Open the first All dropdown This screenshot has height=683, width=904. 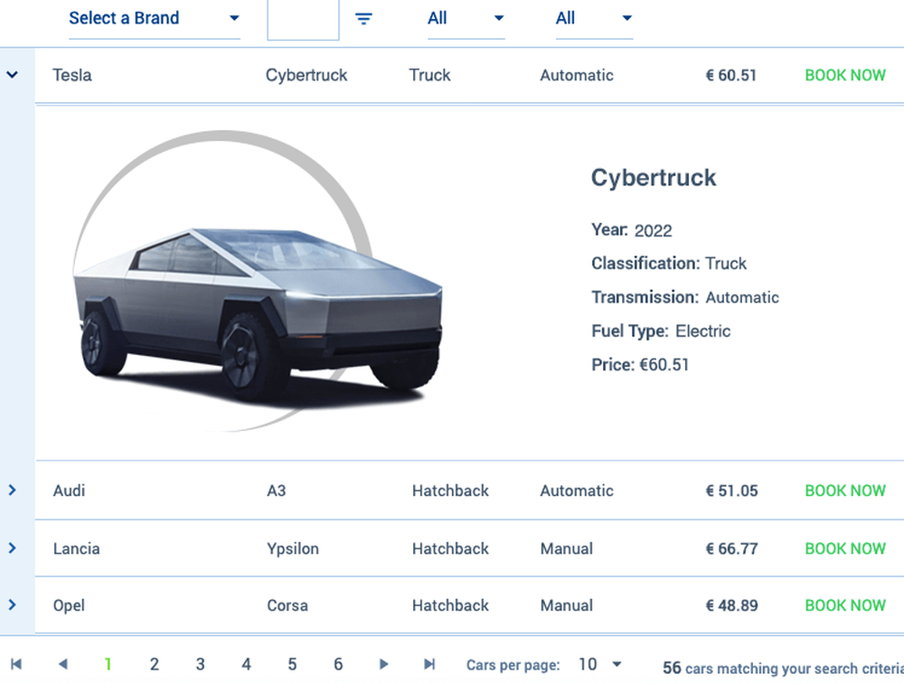coord(466,18)
